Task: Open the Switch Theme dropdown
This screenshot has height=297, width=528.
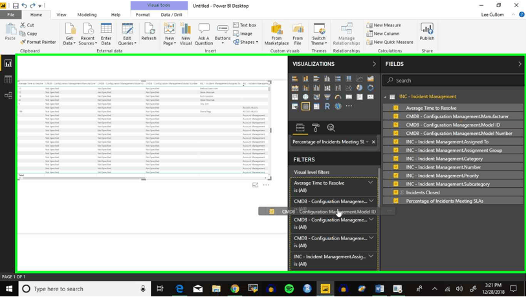Action: [318, 34]
